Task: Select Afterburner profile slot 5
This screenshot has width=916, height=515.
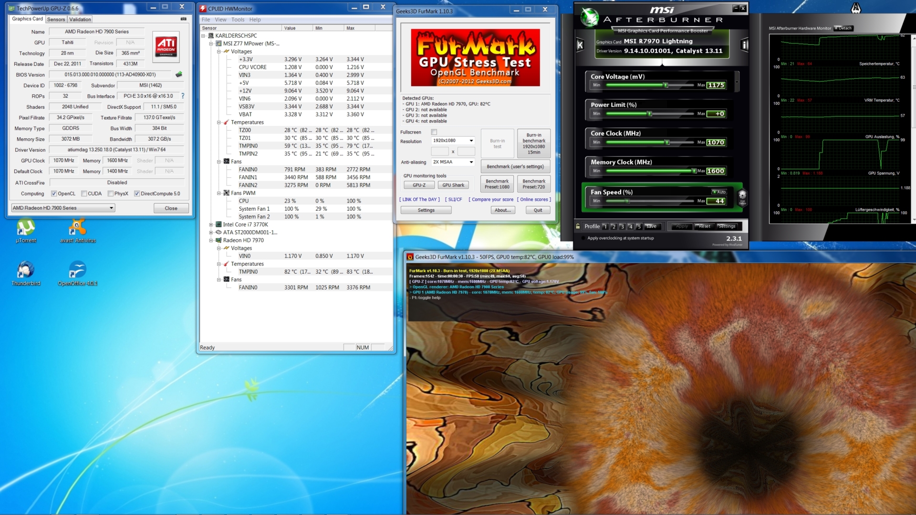Action: 639,227
